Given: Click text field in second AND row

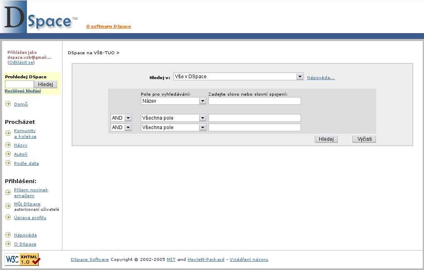Looking at the screenshot, I should pos(255,128).
